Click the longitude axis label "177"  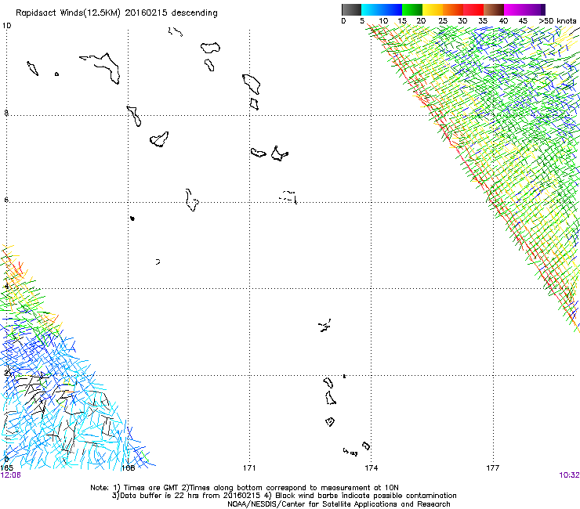tap(493, 468)
